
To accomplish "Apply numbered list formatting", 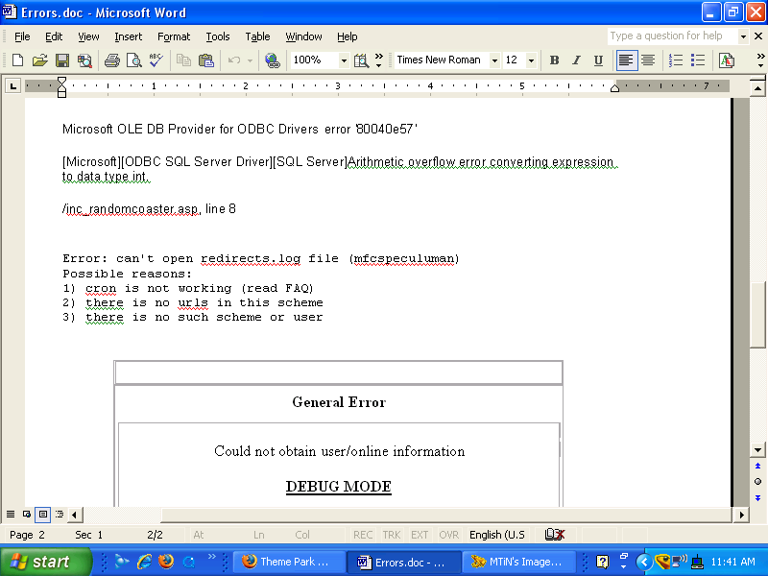I will click(x=676, y=60).
